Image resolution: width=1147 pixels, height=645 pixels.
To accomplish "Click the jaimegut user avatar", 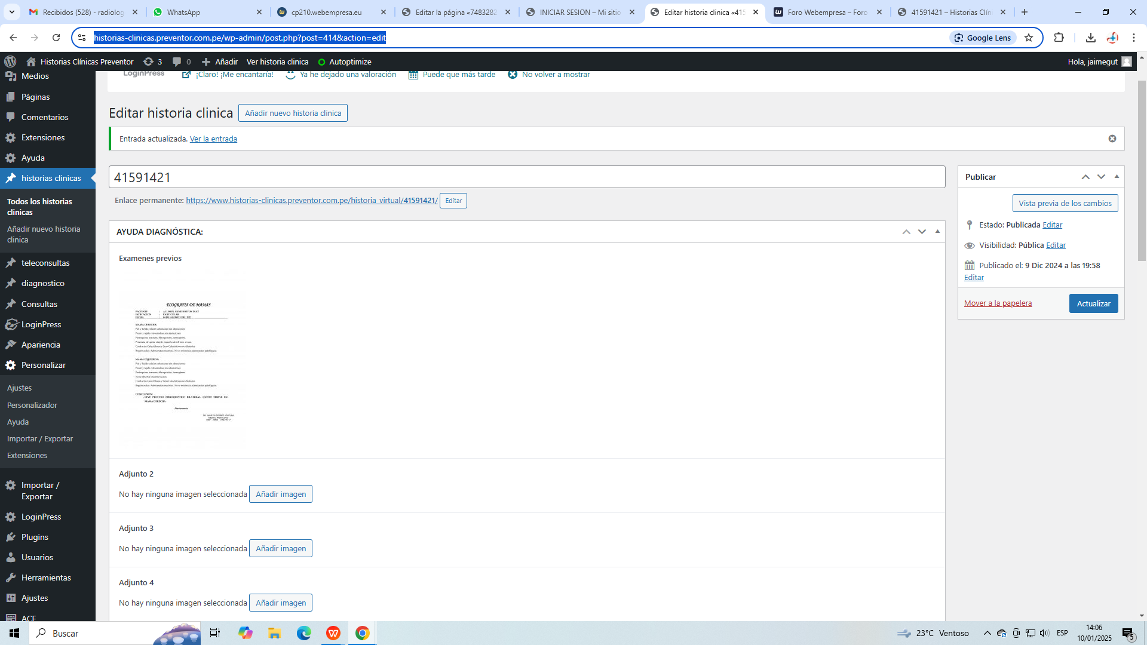I will click(1127, 62).
